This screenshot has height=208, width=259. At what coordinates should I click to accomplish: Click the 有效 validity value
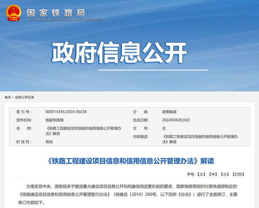click(49, 142)
